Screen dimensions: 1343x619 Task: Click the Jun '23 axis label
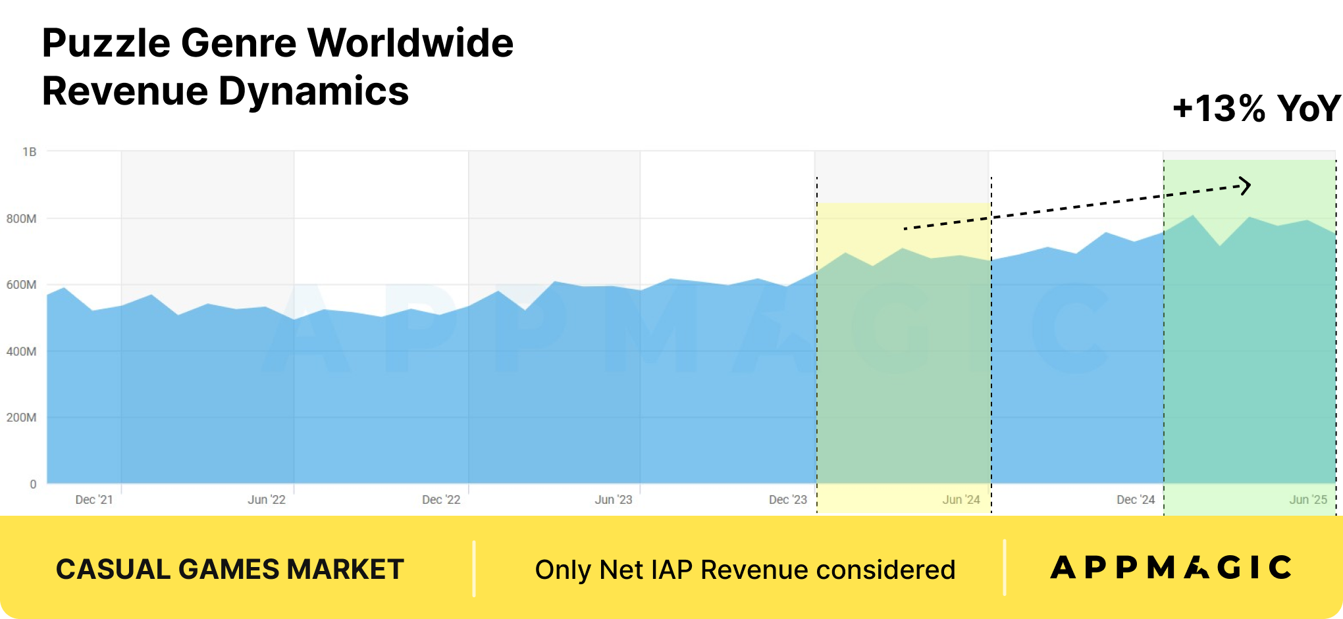pyautogui.click(x=614, y=500)
